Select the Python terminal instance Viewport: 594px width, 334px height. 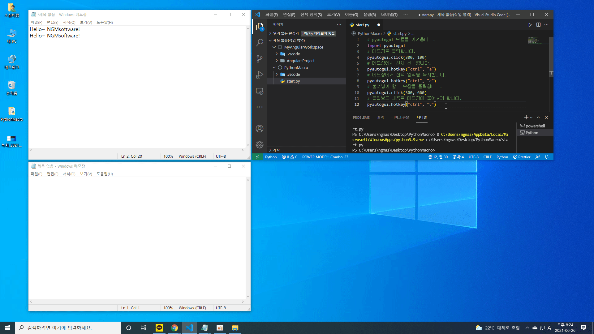pyautogui.click(x=535, y=133)
